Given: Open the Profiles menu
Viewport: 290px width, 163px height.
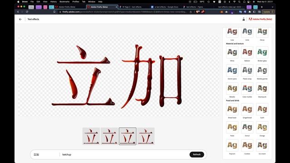Looking at the screenshot, I should (76, 2).
